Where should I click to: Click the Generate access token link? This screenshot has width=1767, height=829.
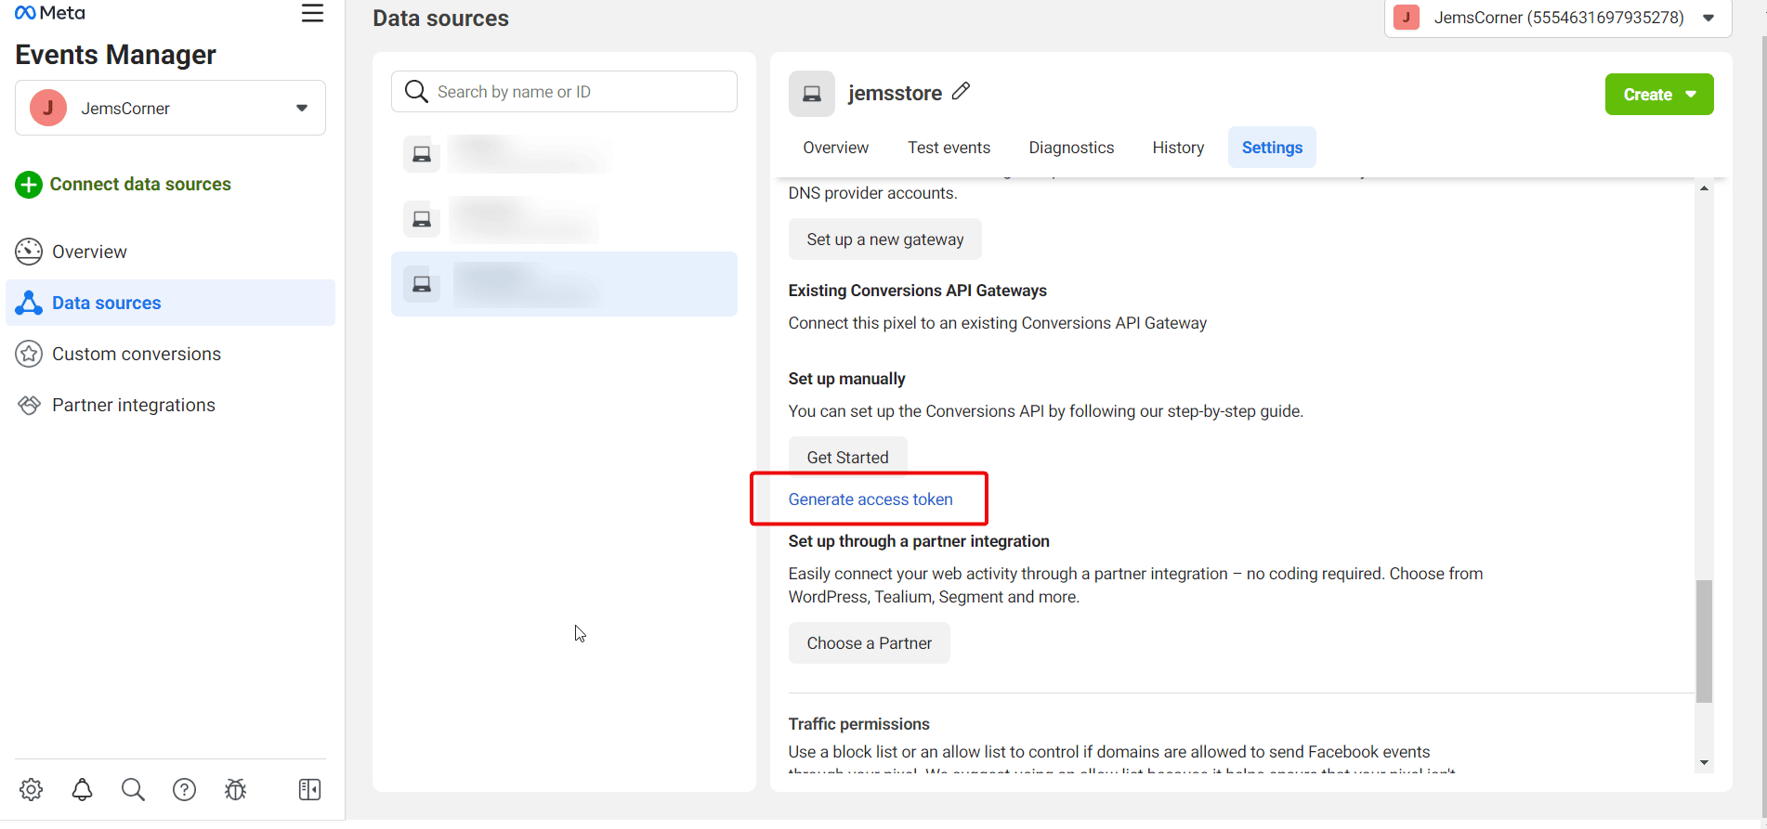[x=870, y=499]
